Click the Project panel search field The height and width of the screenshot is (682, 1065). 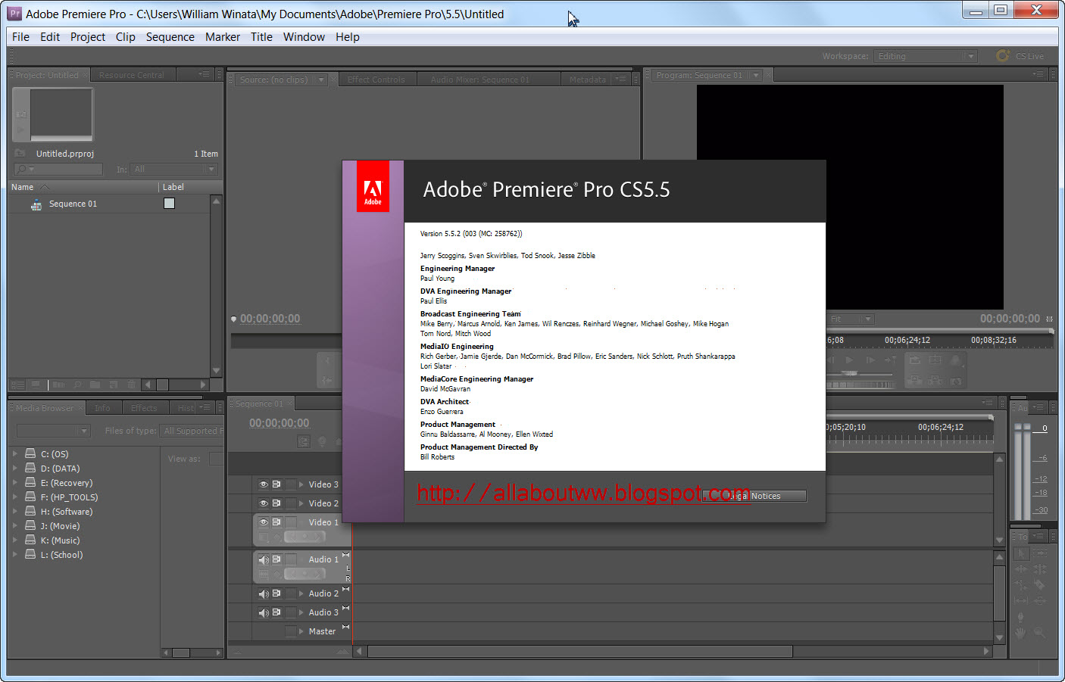[x=58, y=169]
